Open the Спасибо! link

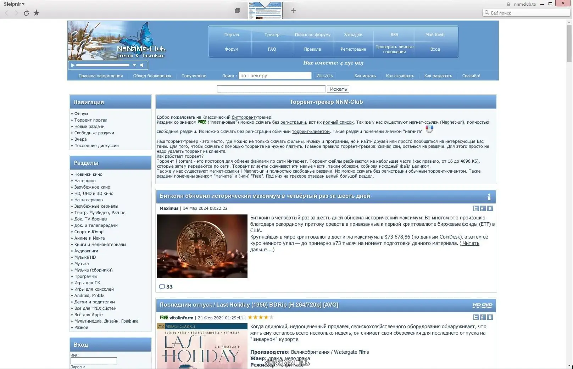tap(471, 76)
